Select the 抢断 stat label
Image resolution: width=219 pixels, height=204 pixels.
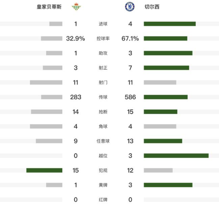103,112
